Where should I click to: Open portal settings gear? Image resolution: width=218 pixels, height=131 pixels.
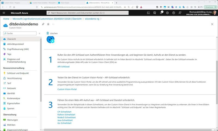point(167,13)
